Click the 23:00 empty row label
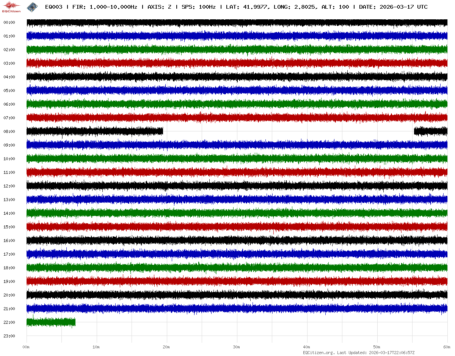 pos(9,336)
